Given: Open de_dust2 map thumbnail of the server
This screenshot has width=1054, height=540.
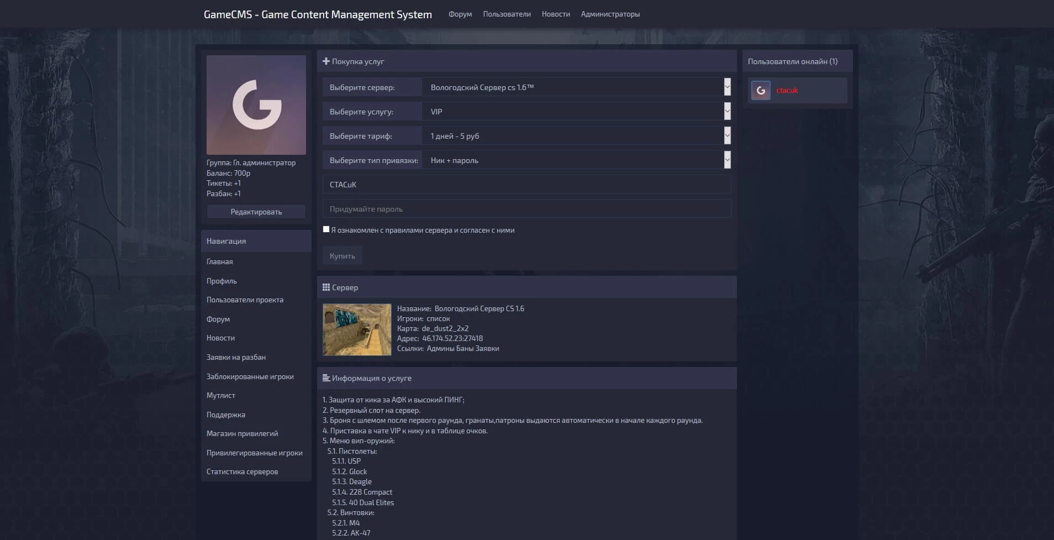Looking at the screenshot, I should pos(357,329).
